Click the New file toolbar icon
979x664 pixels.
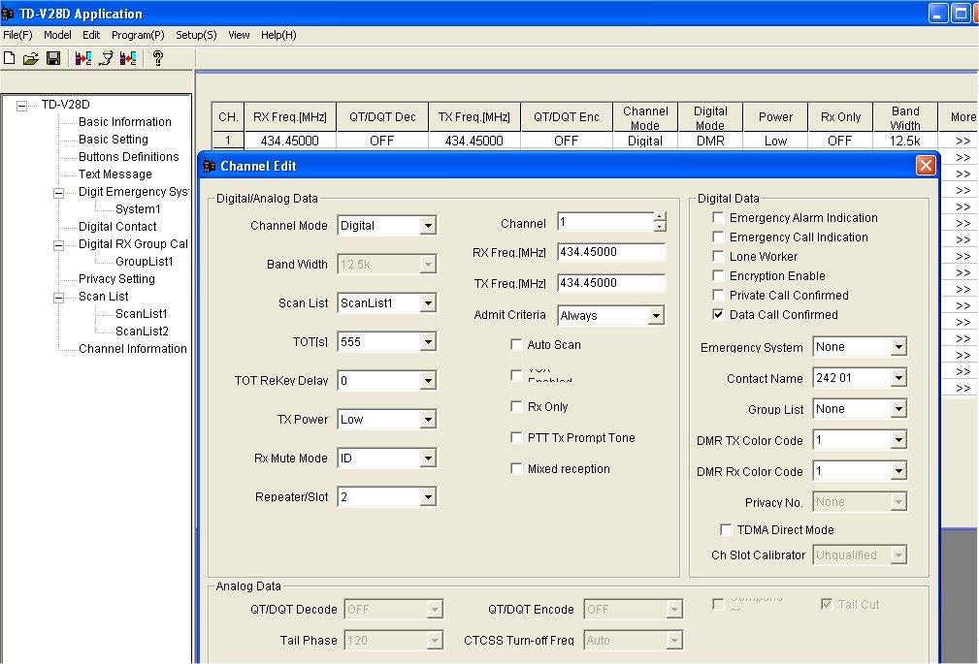click(10, 58)
